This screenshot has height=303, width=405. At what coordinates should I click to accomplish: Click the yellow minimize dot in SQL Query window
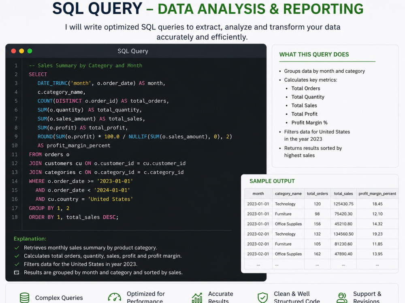[x=22, y=51]
